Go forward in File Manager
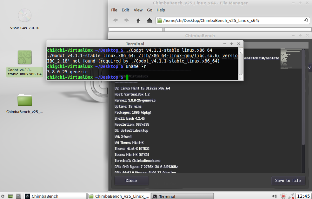This screenshot has height=199, width=312. click(x=127, y=20)
